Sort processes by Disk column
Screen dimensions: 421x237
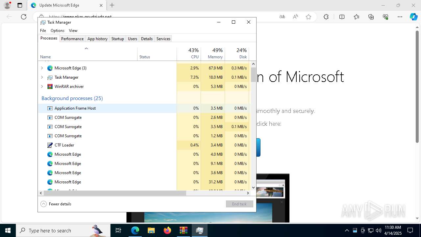(x=237, y=54)
